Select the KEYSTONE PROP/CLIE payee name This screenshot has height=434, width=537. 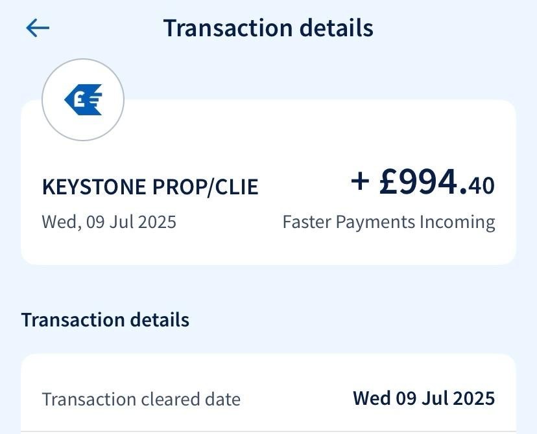[x=150, y=187]
